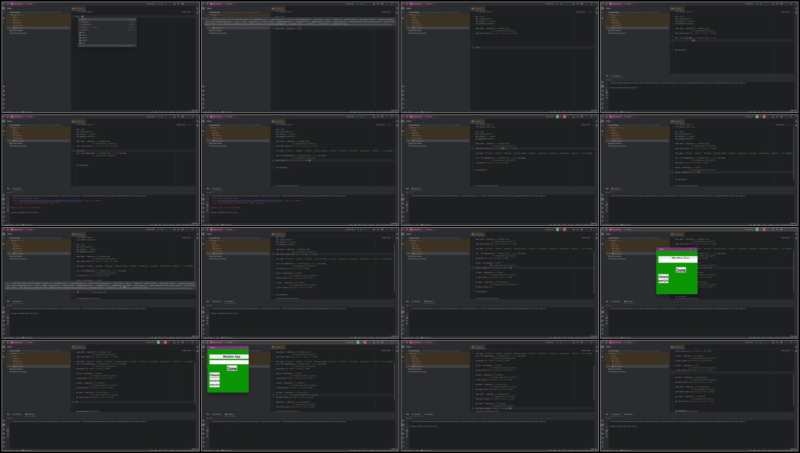In the getint completion-list frame, expand the Lib folder
The height and width of the screenshot is (453, 800).
(x=12, y=17)
